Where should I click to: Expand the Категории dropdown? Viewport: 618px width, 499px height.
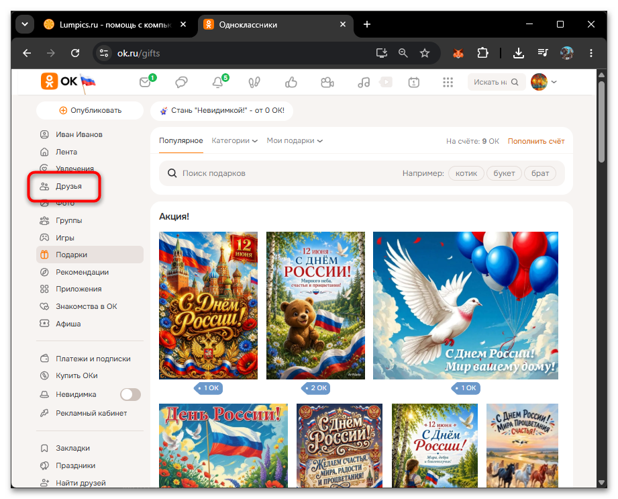click(234, 141)
